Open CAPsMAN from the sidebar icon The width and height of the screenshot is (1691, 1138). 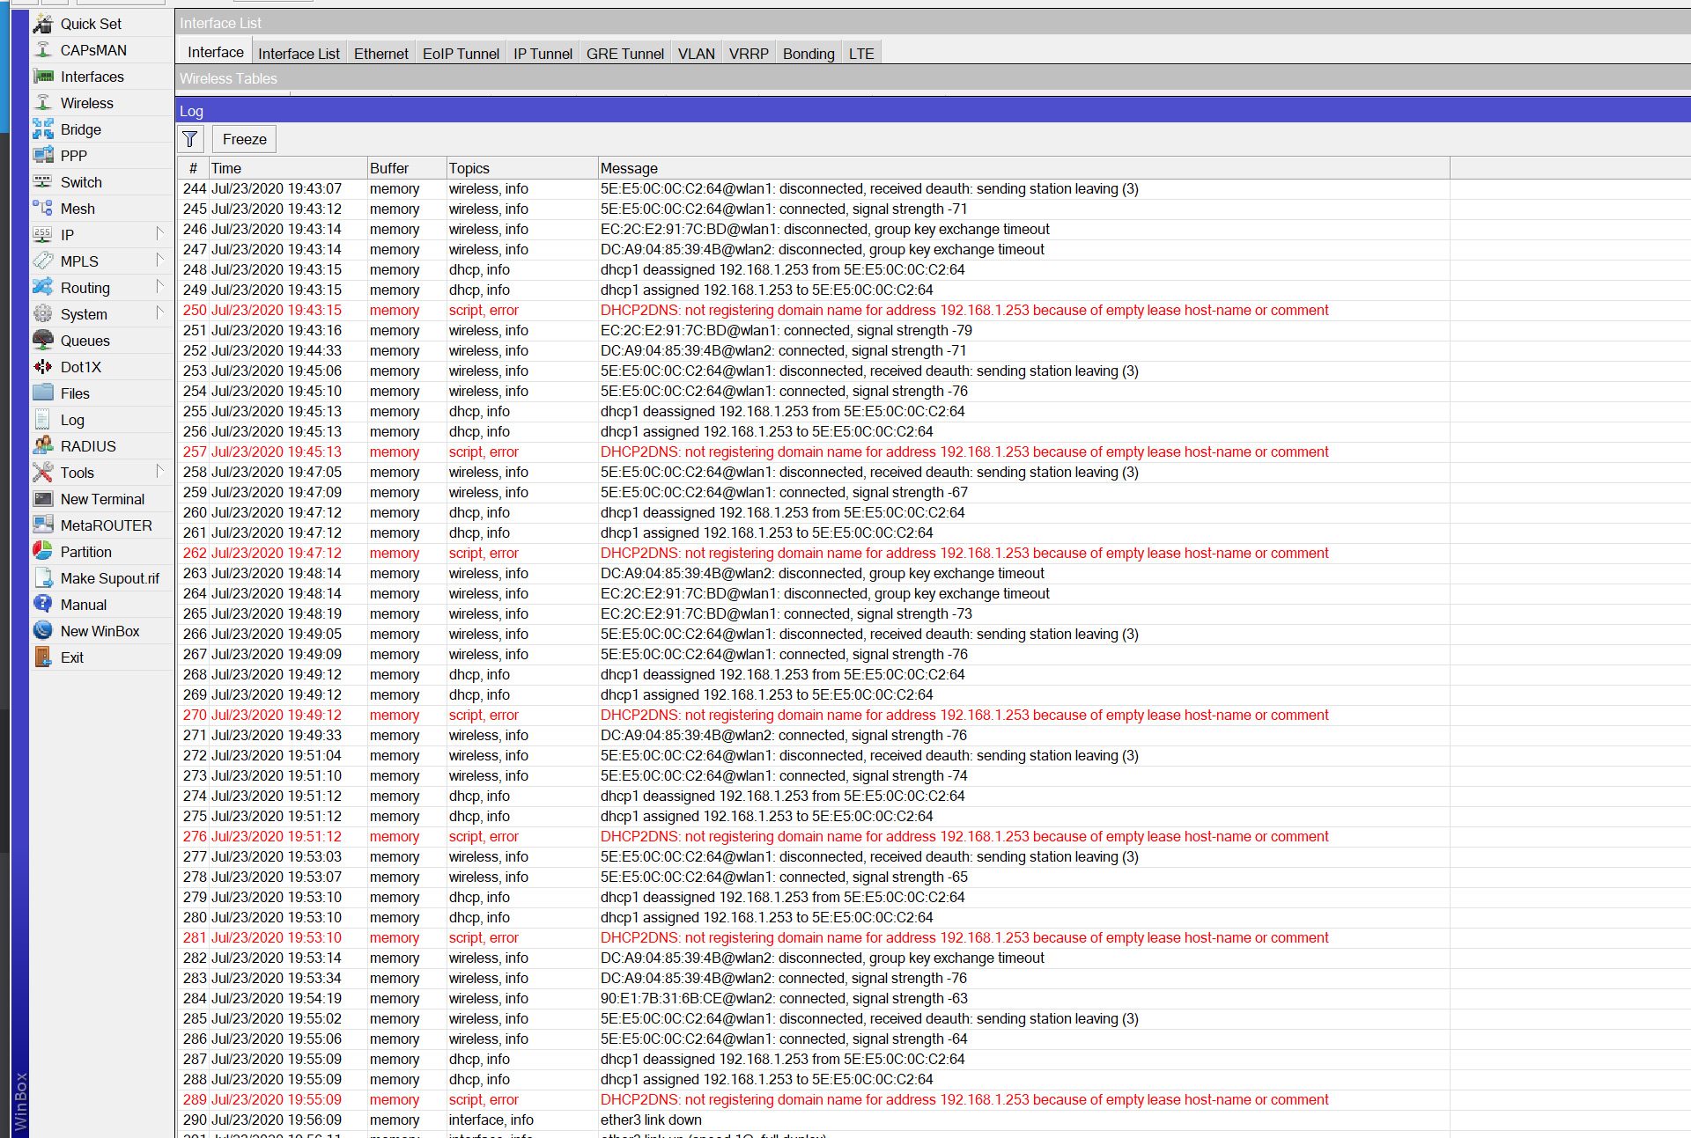pos(43,50)
